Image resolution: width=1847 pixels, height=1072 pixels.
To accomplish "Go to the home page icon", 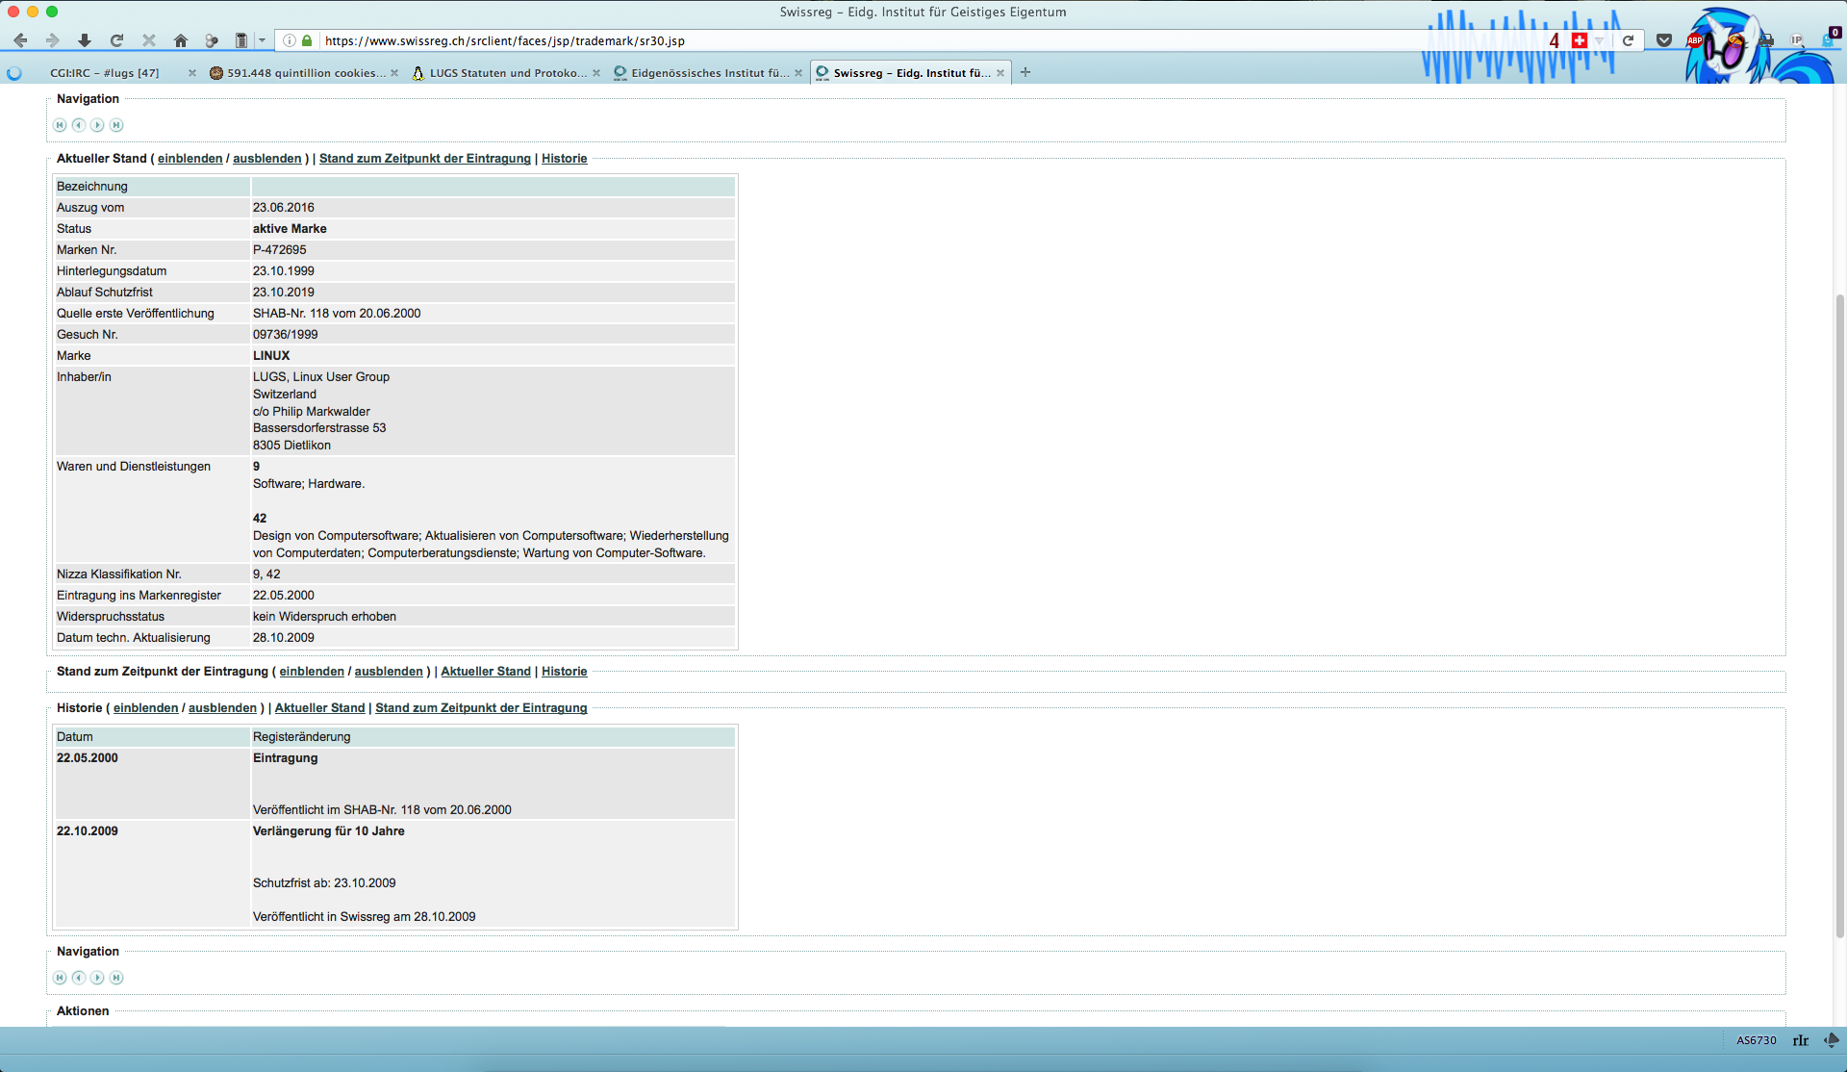I will 181,40.
